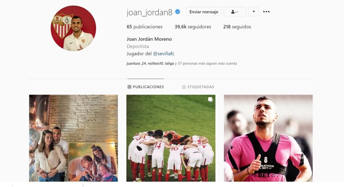Viewport: 344px width, 187px height.
Task: Expand the suggested accounts dropdown arrow
Action: click(254, 12)
